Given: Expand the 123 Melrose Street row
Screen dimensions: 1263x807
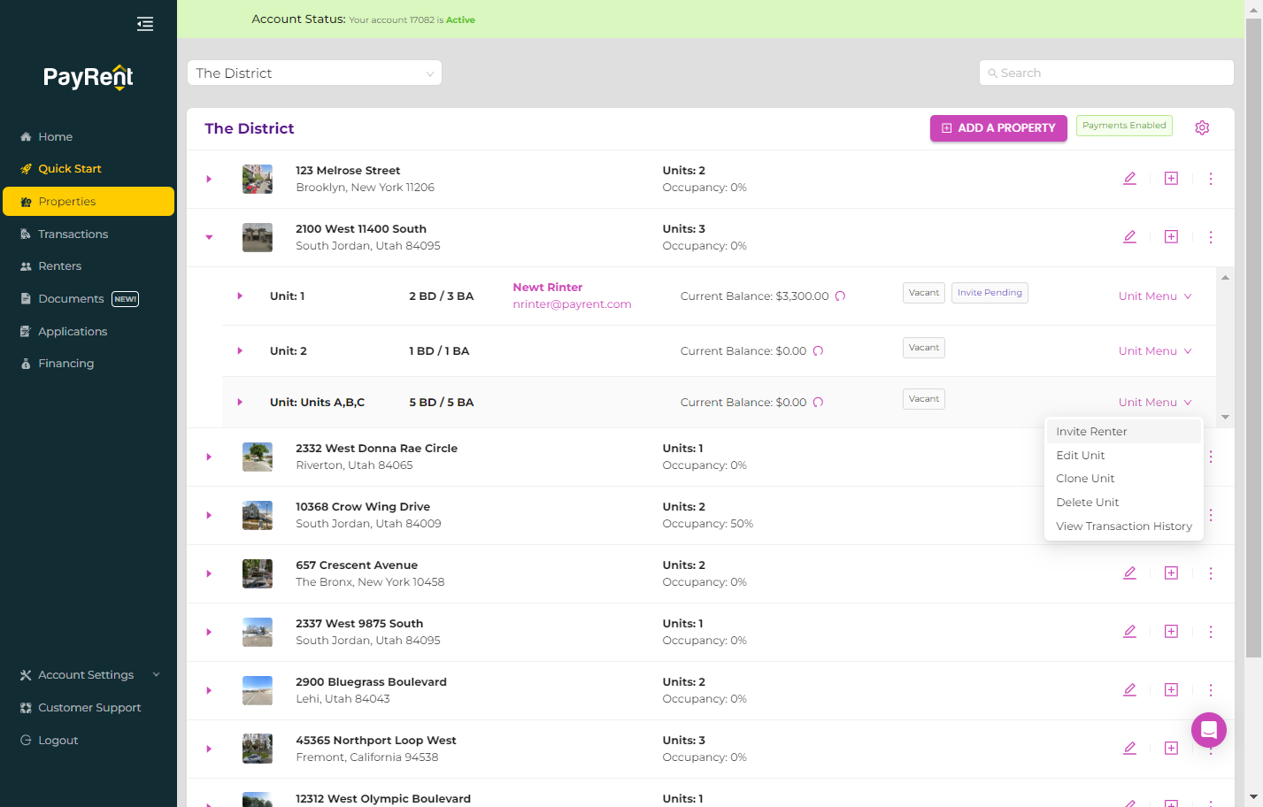Looking at the screenshot, I should pos(209,179).
